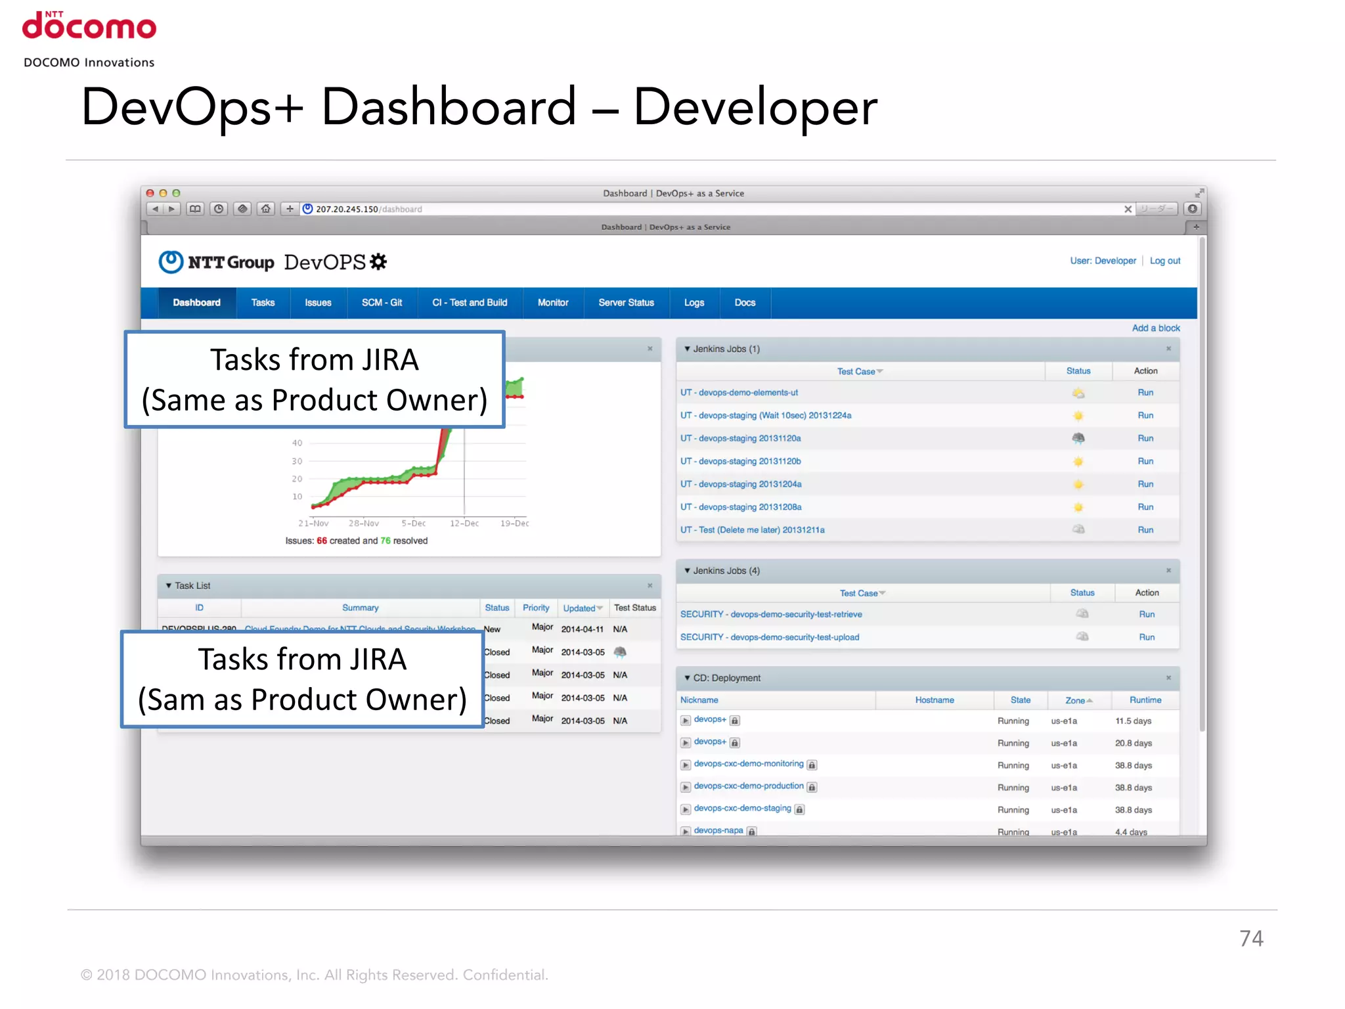Click the lock icon beside devops-cxc-demo-staging

(x=799, y=809)
